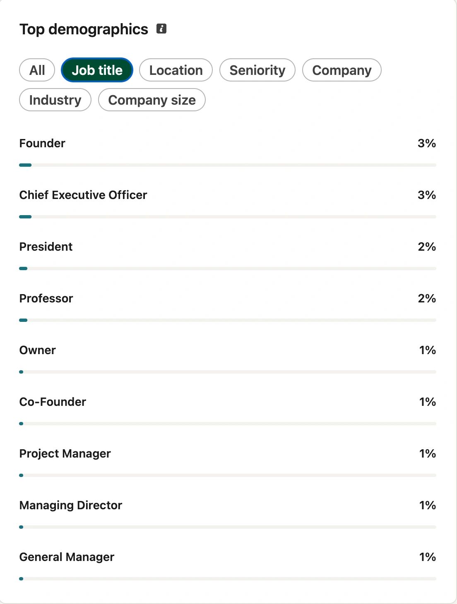Click the Project Manager label

(65, 453)
